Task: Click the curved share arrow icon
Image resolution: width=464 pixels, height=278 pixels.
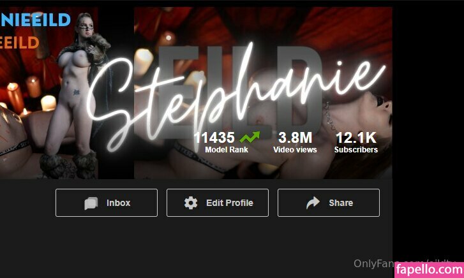Action: click(313, 203)
